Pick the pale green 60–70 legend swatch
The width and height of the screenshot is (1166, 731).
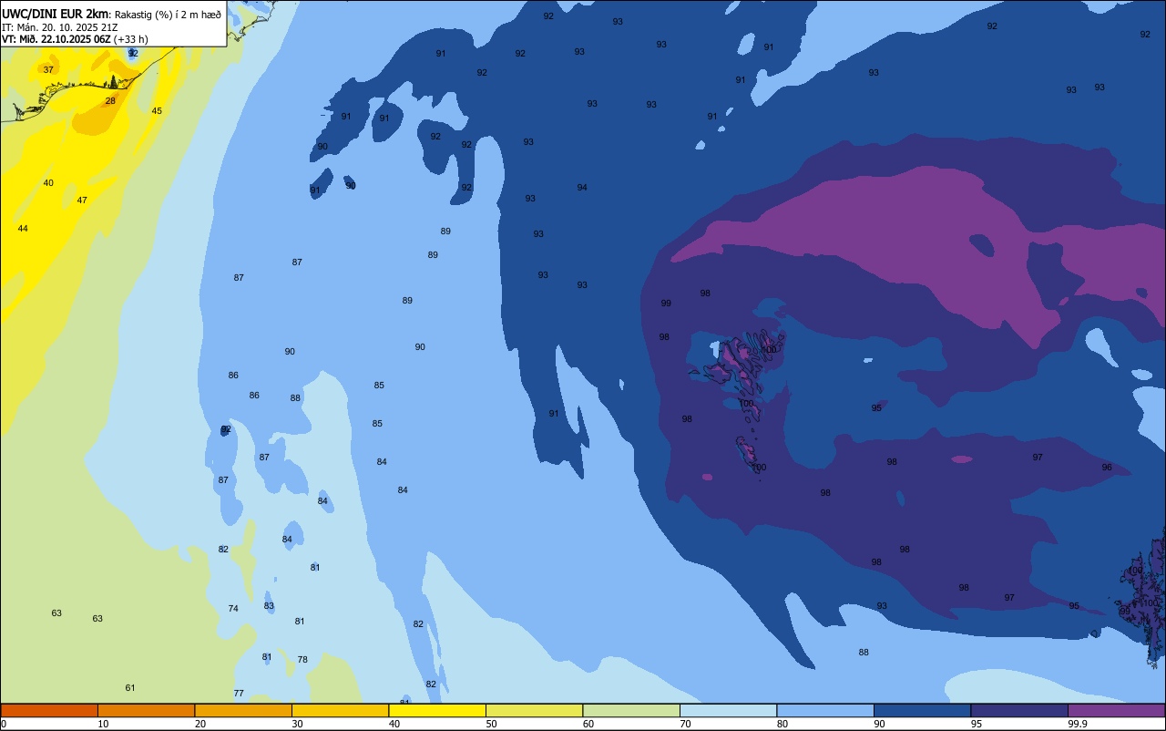click(x=631, y=710)
